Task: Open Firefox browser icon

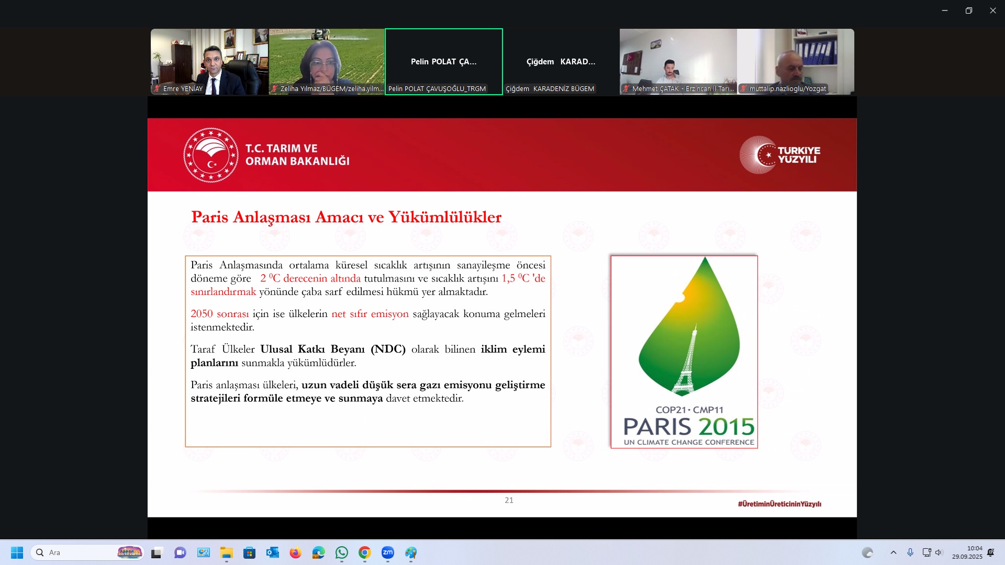Action: click(295, 552)
